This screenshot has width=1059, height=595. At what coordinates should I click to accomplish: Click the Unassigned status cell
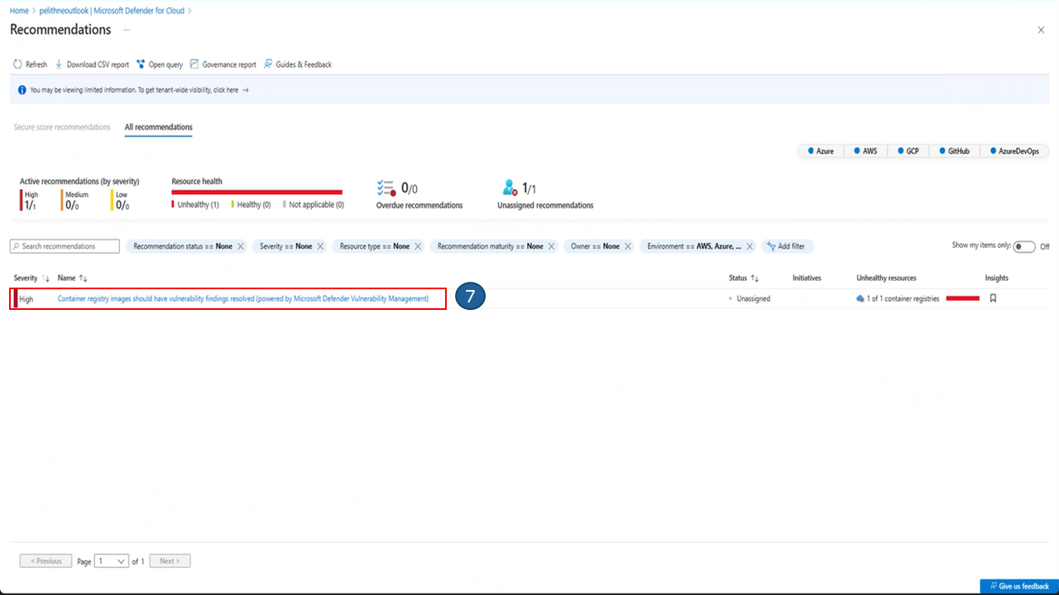(x=750, y=298)
